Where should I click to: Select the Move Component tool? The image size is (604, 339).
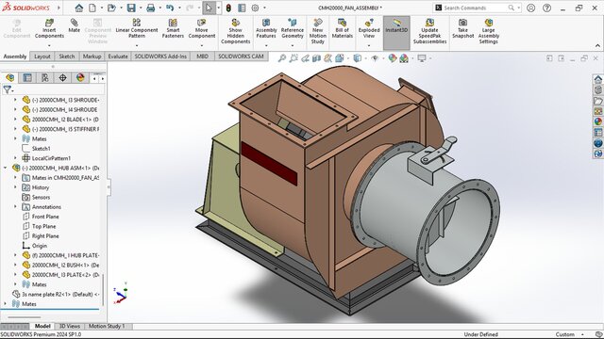201,28
